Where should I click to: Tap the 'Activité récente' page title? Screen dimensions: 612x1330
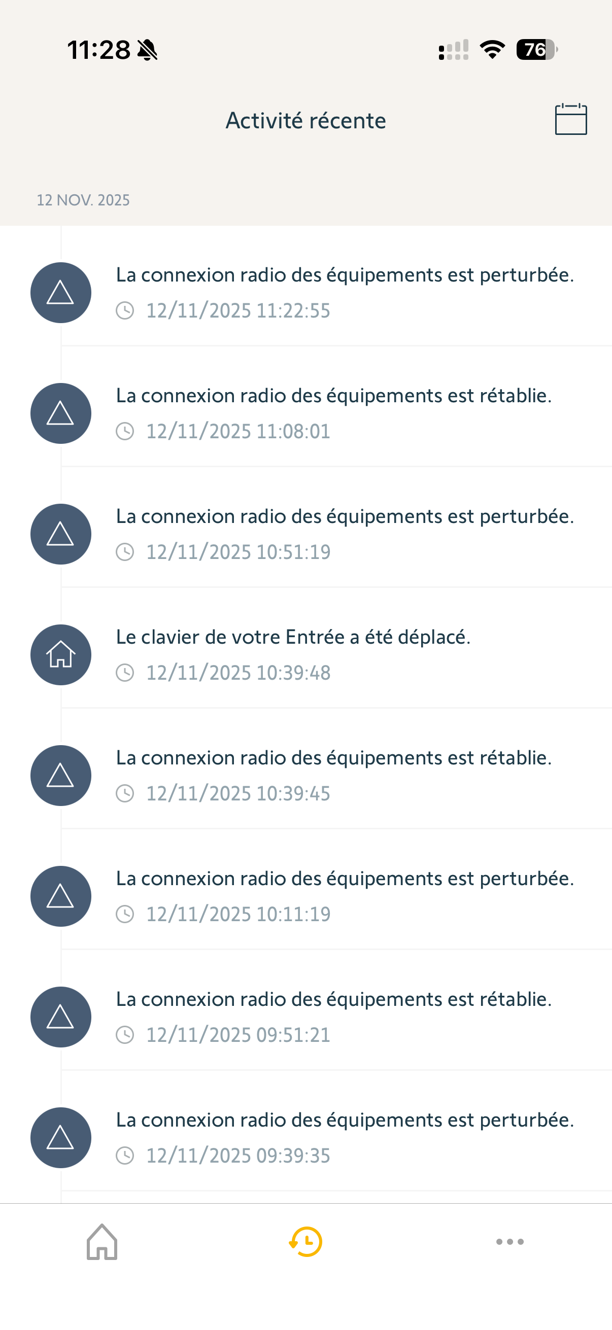(x=305, y=121)
